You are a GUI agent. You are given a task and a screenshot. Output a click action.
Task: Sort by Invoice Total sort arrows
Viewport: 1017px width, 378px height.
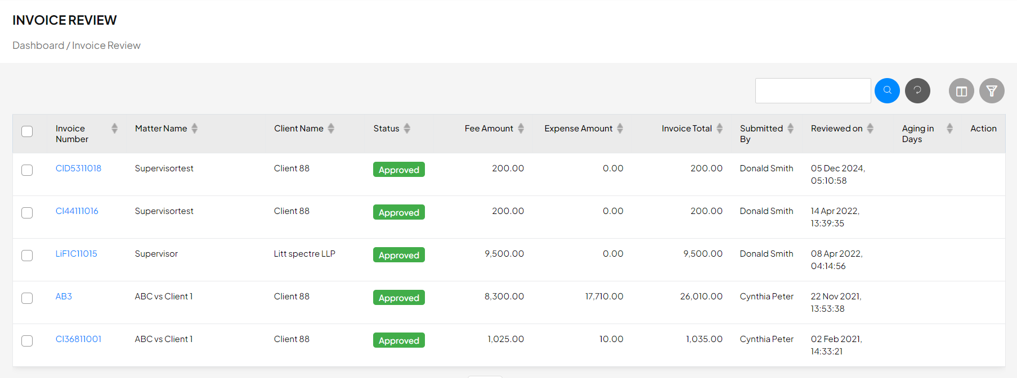[x=719, y=129]
